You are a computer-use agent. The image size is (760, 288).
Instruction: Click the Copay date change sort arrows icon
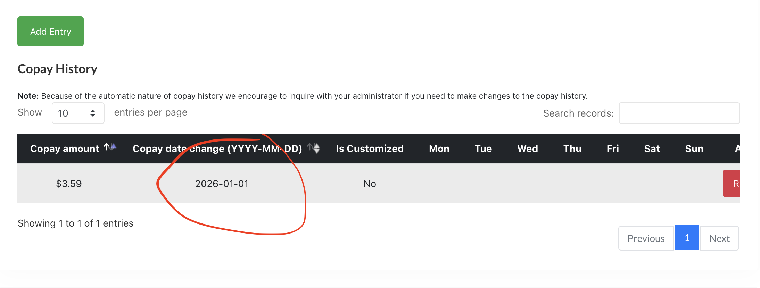click(314, 148)
